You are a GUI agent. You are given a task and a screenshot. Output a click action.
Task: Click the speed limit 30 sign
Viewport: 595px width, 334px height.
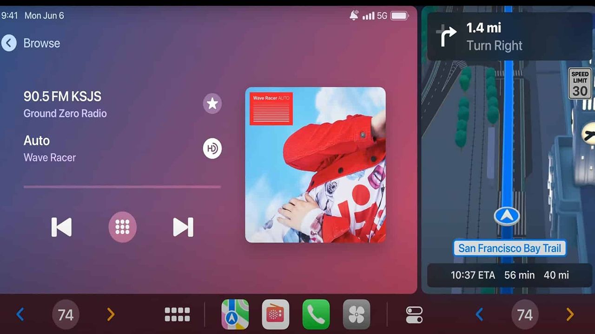click(x=580, y=83)
